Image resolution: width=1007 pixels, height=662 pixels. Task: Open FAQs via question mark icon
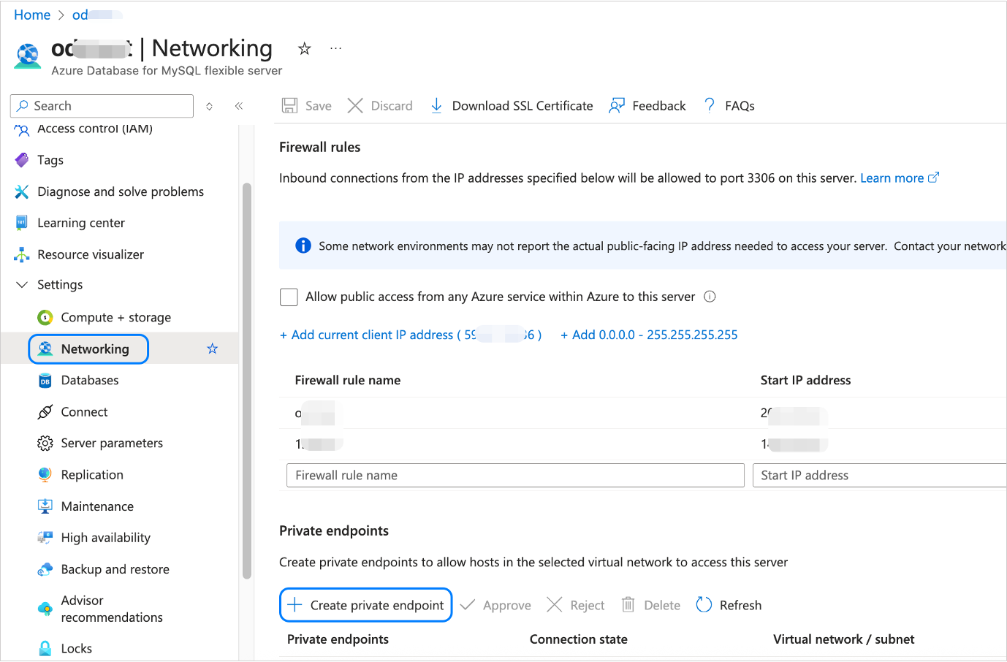coord(709,106)
